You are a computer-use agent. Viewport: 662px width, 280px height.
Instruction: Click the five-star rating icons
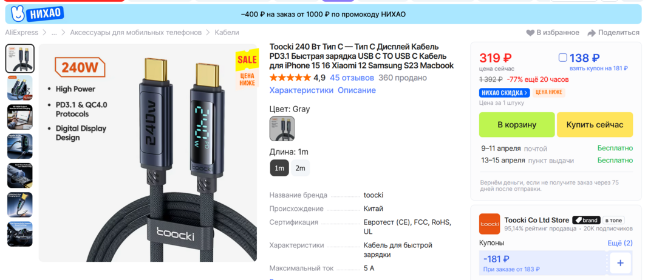290,78
